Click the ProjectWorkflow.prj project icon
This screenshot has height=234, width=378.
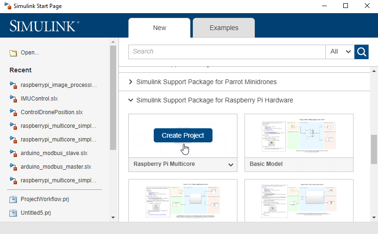click(13, 199)
